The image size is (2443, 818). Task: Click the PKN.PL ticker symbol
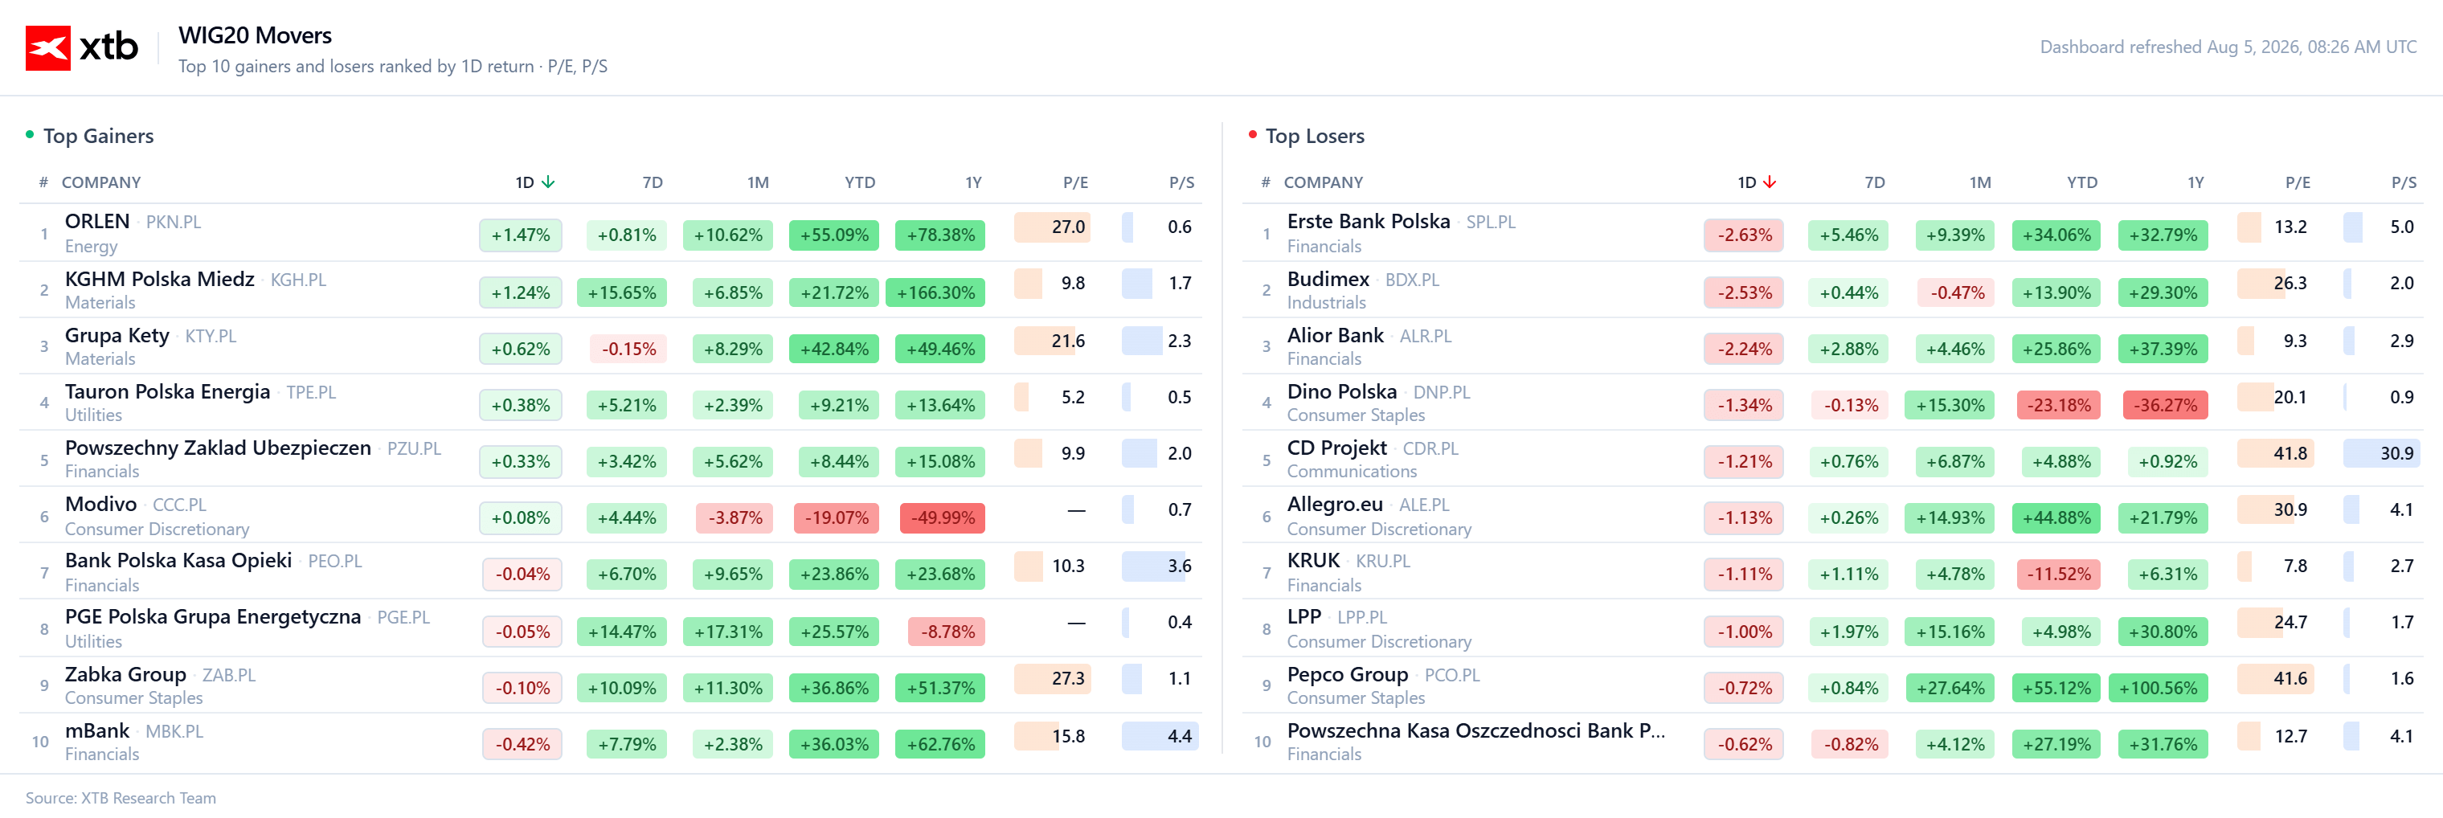173,222
